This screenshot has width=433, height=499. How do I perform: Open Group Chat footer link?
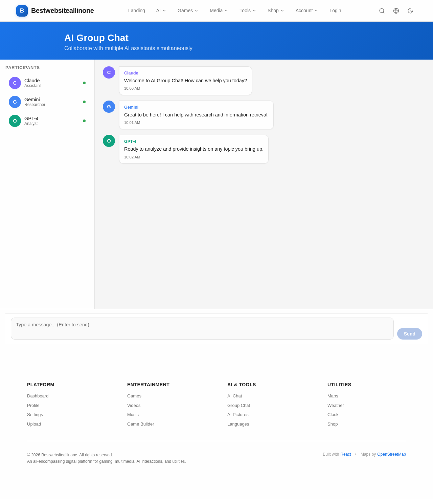point(239,406)
